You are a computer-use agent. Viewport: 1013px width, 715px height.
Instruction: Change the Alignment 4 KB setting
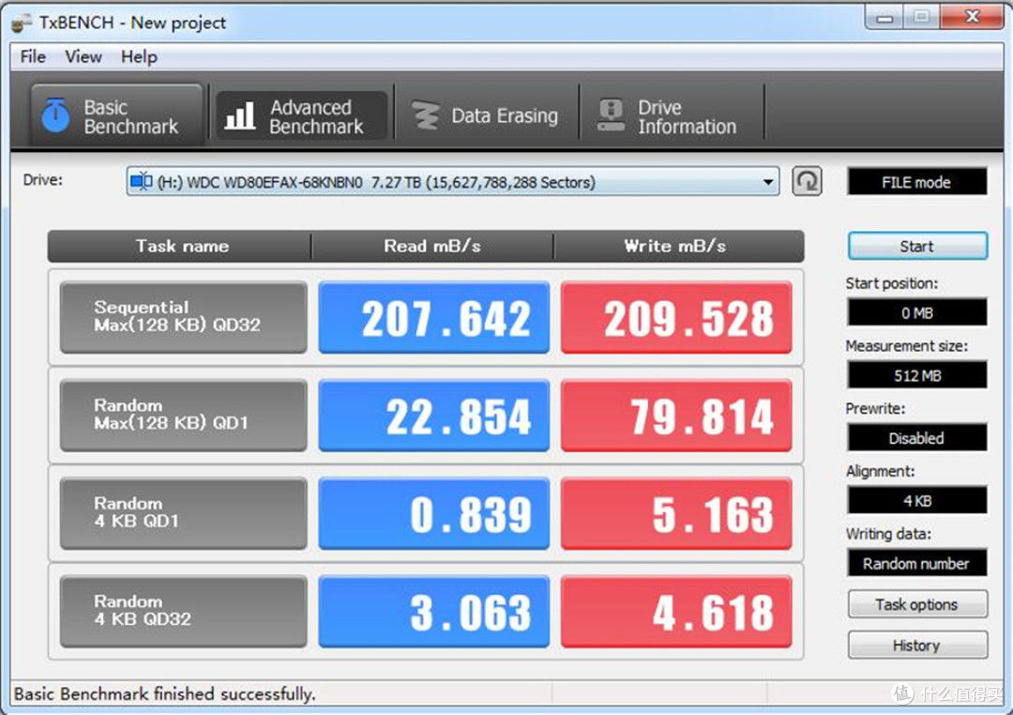click(916, 501)
